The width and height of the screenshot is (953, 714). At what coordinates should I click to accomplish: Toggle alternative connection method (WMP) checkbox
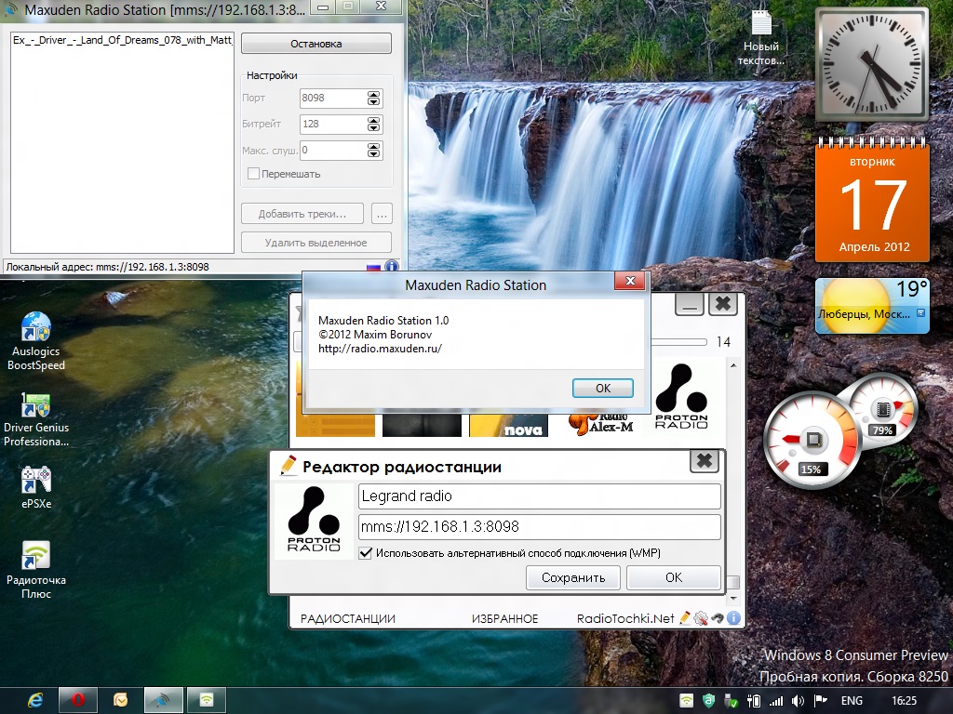click(365, 553)
